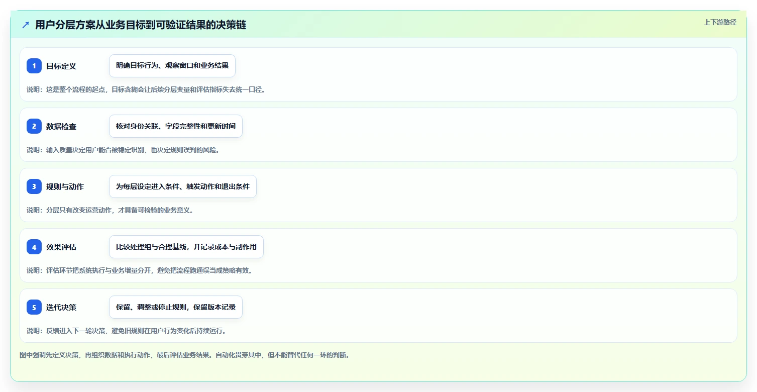Click the 效果评估 step label

pyautogui.click(x=61, y=247)
